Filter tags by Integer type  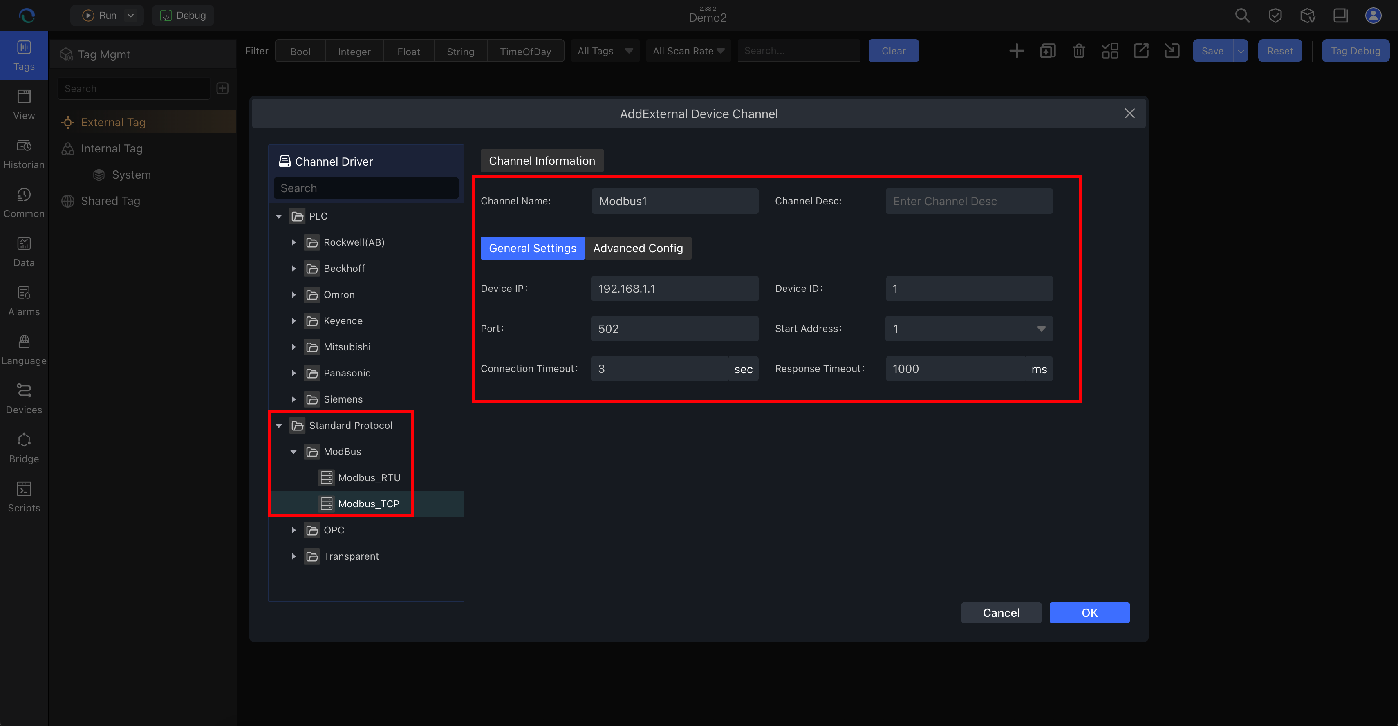click(354, 51)
